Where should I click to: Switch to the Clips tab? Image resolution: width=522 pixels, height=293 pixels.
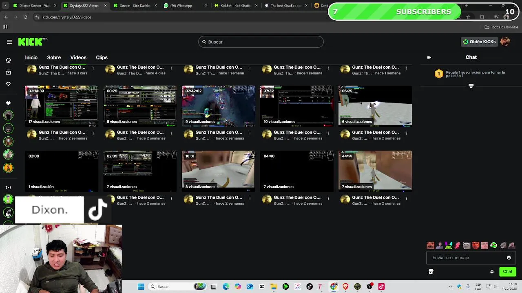pyautogui.click(x=102, y=57)
